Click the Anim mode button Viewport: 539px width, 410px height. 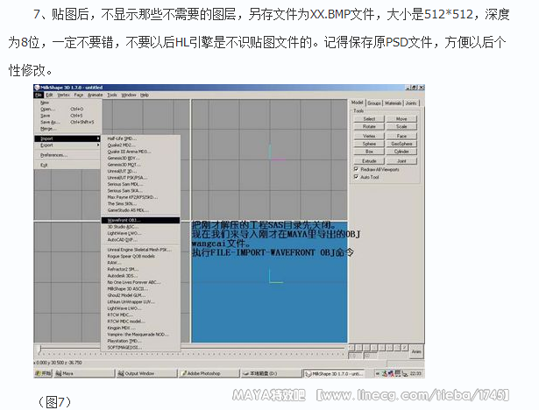416,351
